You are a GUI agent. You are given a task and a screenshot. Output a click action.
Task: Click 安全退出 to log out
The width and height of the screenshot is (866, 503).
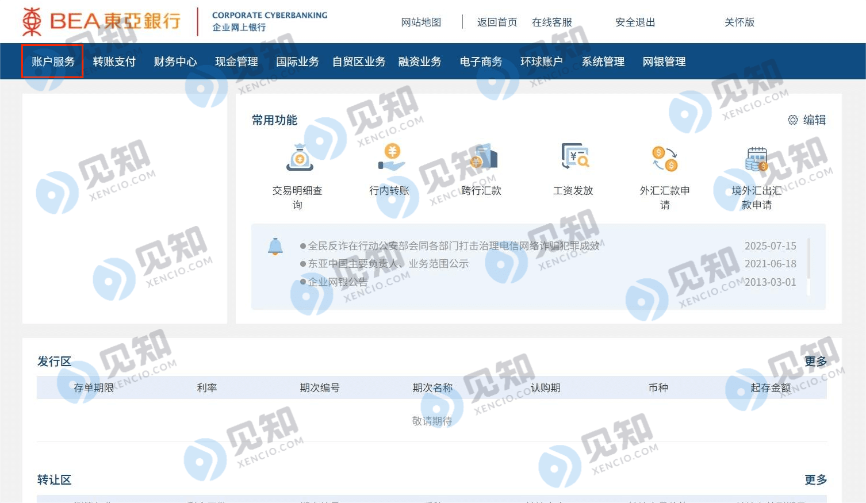point(635,22)
